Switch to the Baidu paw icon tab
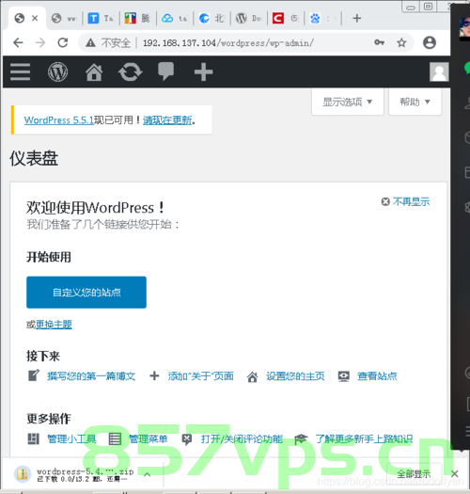Screen dimensions: 470x494 [315, 18]
